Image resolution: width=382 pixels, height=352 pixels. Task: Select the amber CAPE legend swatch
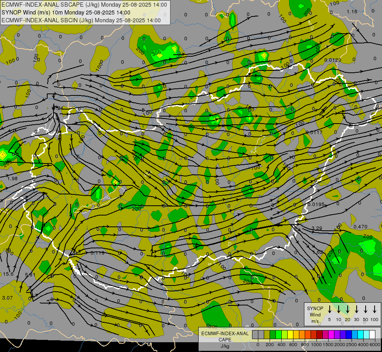[x=296, y=334]
